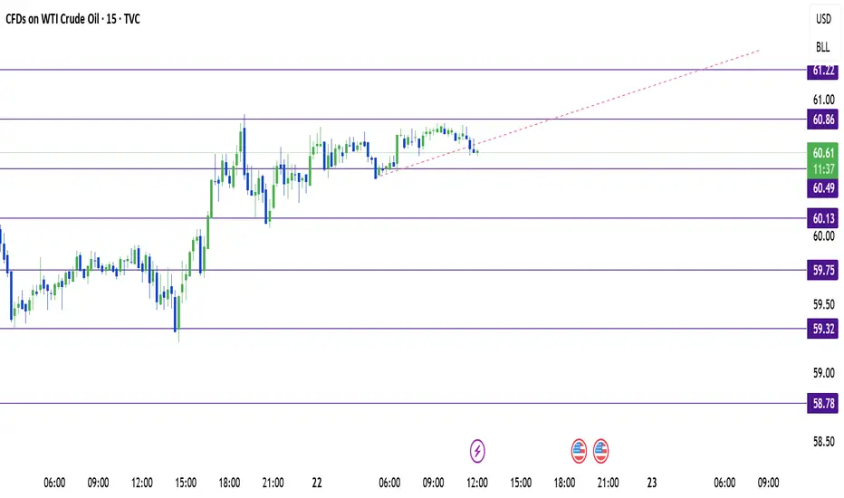Click the purple lightning event icon
The width and height of the screenshot is (844, 498).
(x=477, y=451)
